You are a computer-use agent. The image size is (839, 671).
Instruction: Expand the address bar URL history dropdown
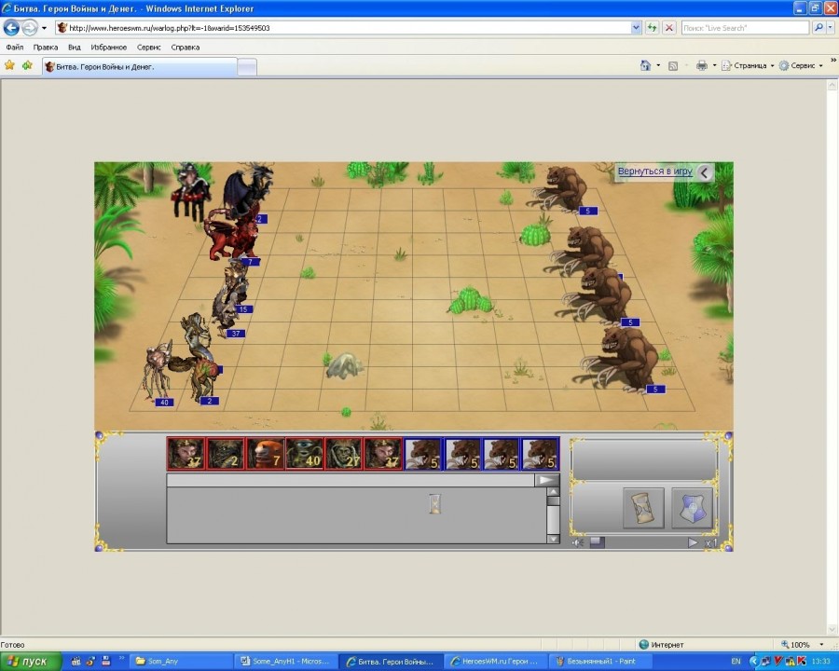[636, 28]
